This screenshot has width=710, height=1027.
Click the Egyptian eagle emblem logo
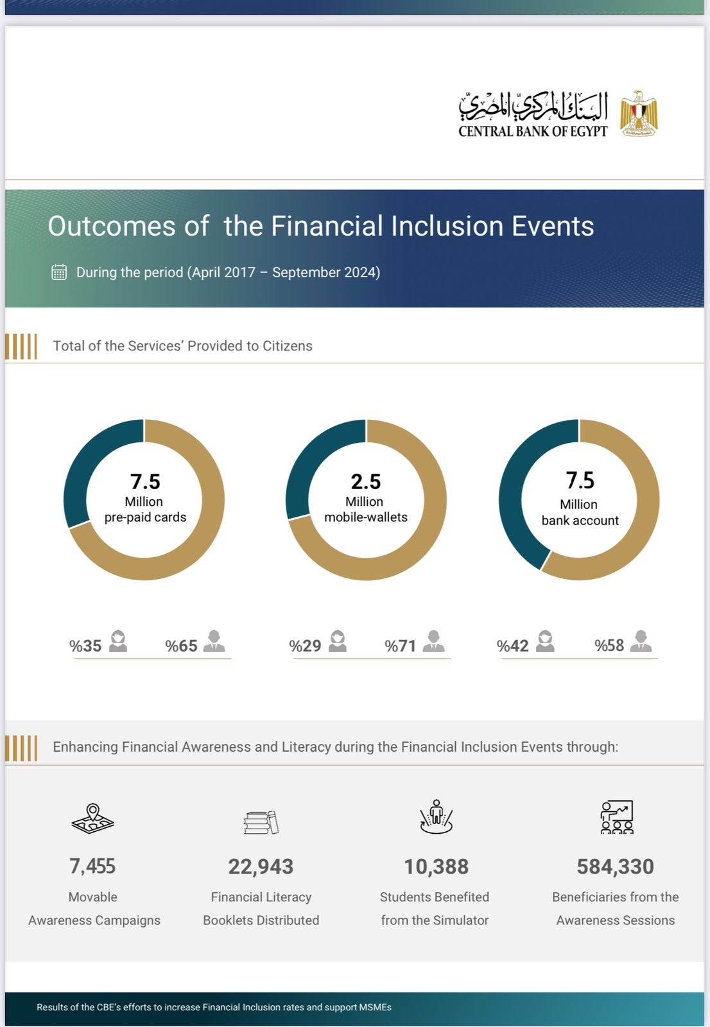(x=638, y=114)
